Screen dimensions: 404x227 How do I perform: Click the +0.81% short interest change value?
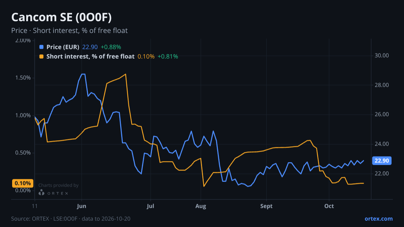[168, 56]
